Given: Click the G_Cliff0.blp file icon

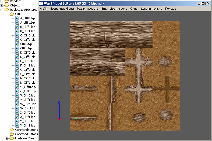Looking at the screenshot, I should pos(17,70).
